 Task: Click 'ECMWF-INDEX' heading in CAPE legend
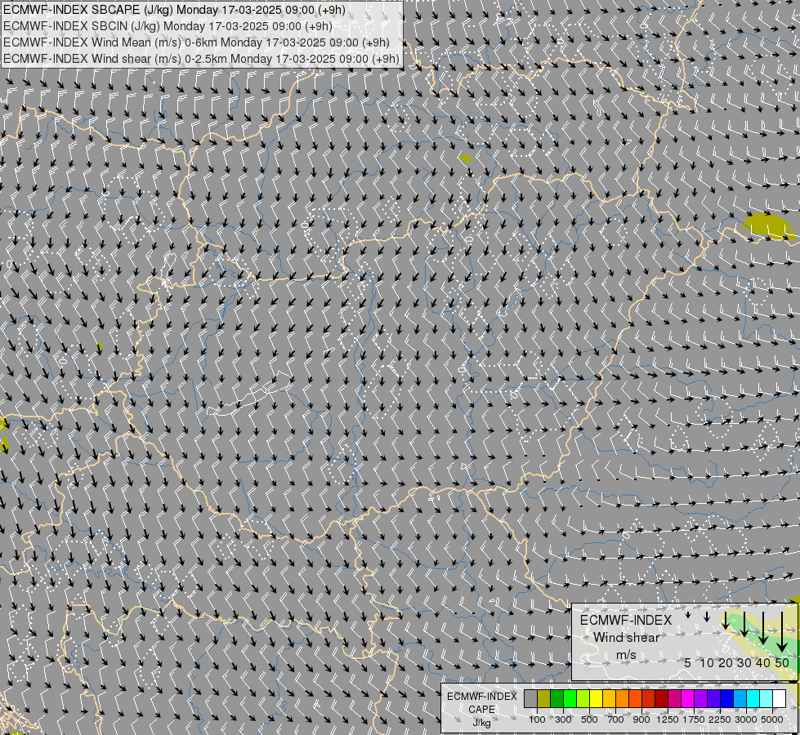tap(481, 697)
